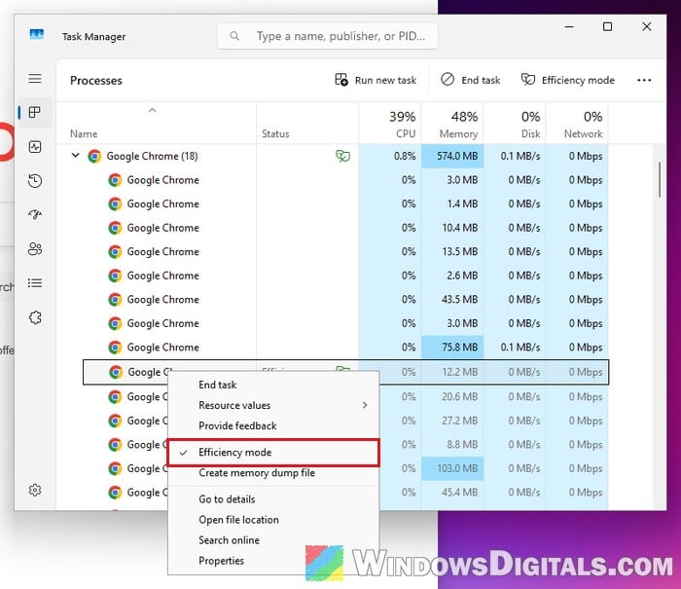The height and width of the screenshot is (589, 681).
Task: Sort by CPU column header
Action: coord(390,124)
